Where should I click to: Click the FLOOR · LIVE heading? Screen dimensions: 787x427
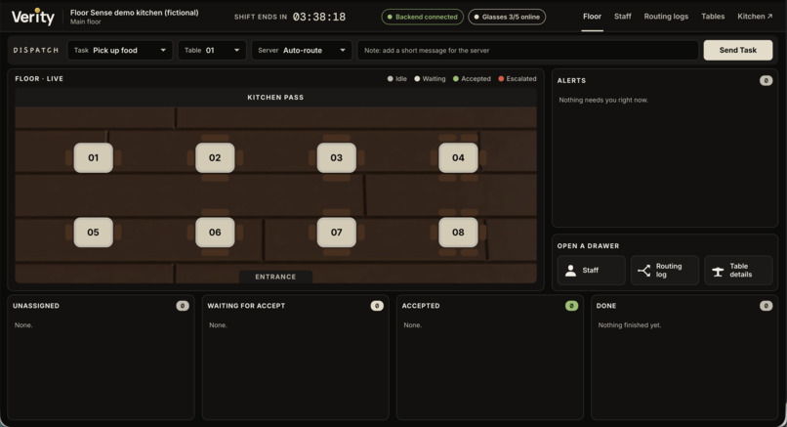click(39, 79)
